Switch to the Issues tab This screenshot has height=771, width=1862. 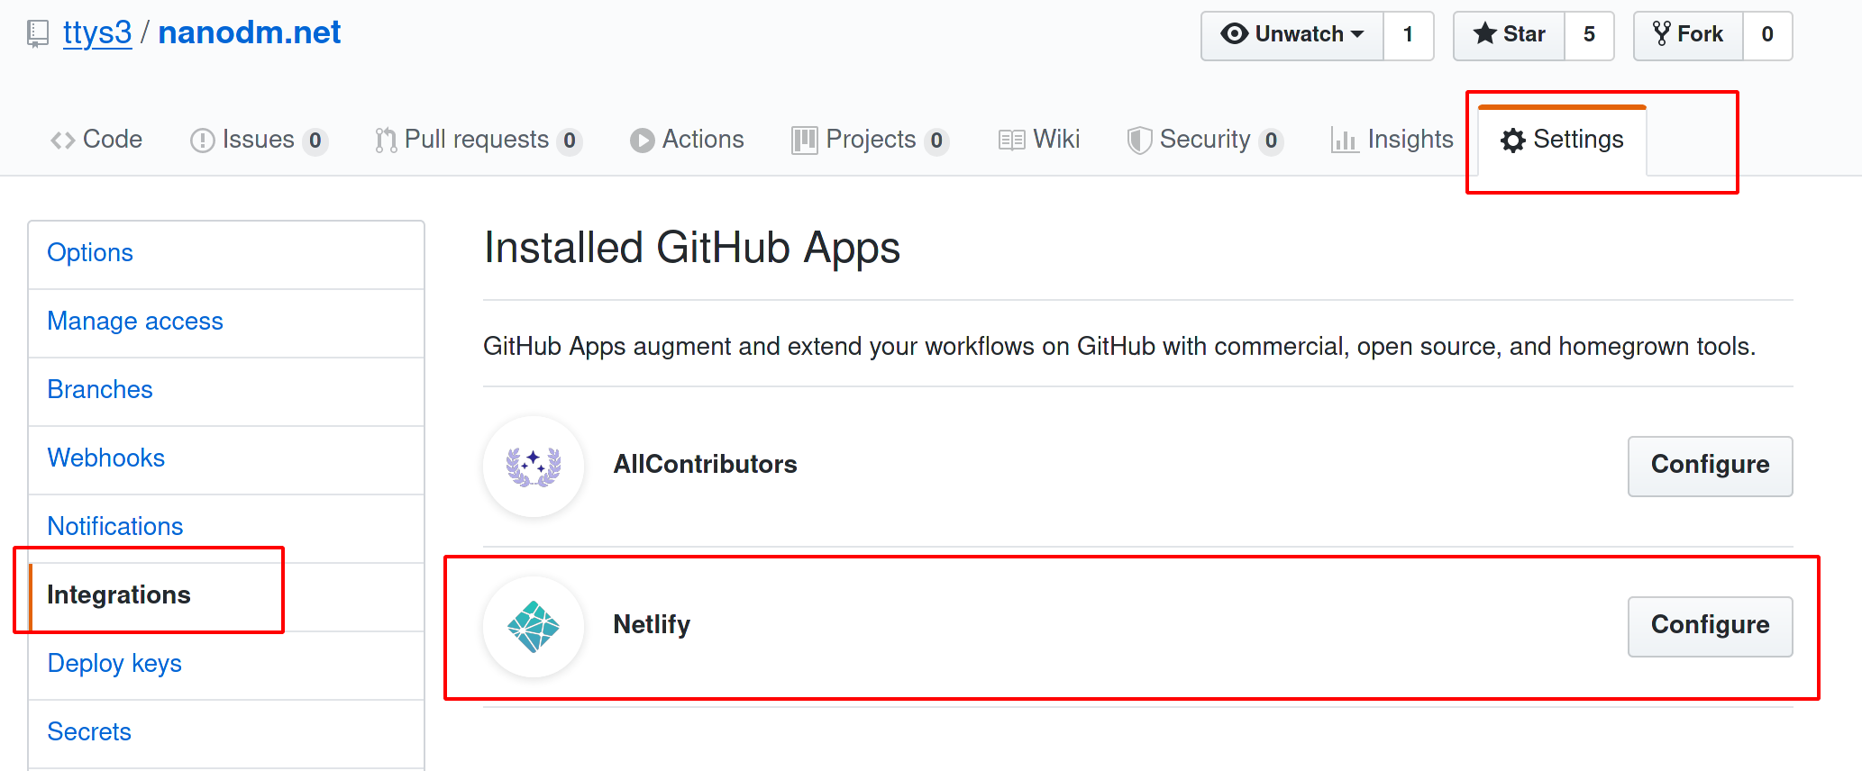[x=259, y=140]
